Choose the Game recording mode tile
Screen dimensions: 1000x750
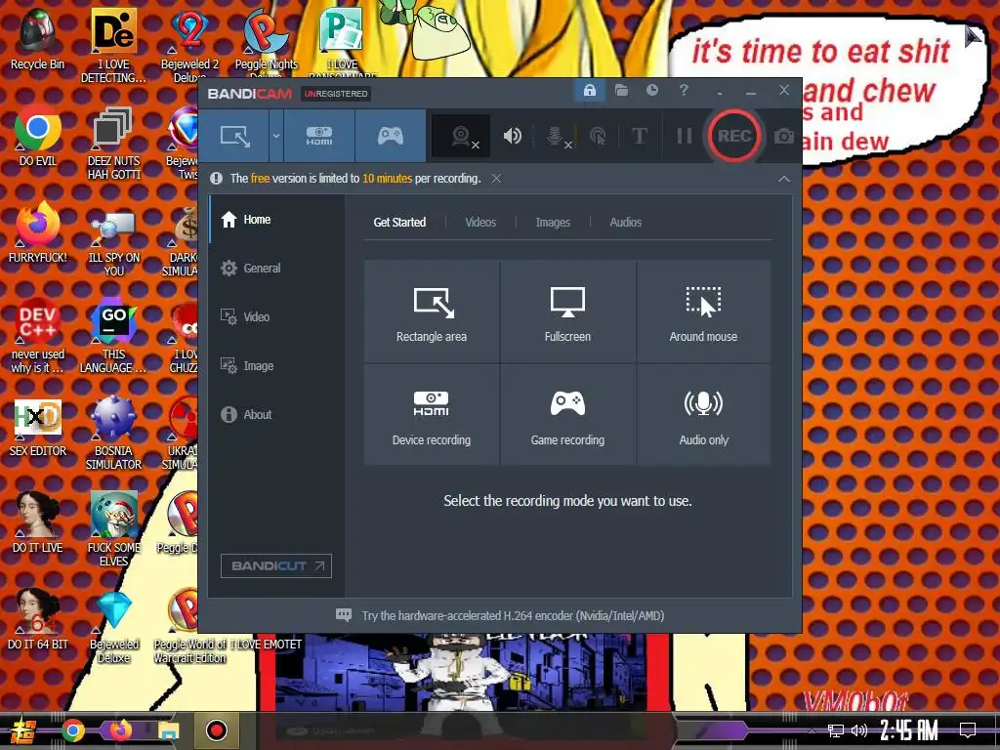pyautogui.click(x=567, y=414)
